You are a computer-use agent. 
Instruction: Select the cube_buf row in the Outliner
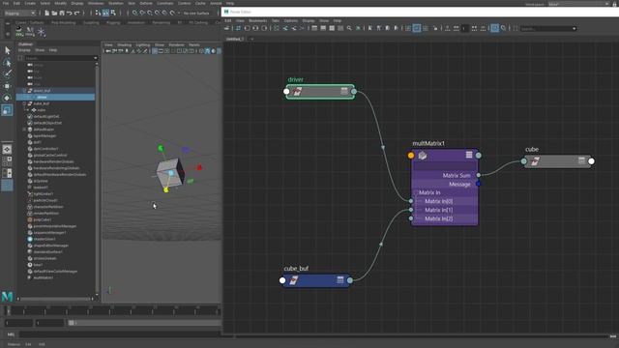(x=55, y=103)
